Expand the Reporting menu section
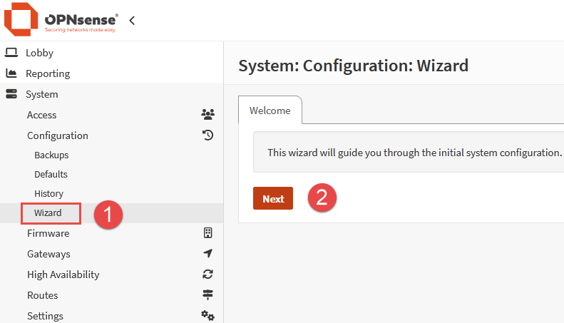 pos(48,73)
